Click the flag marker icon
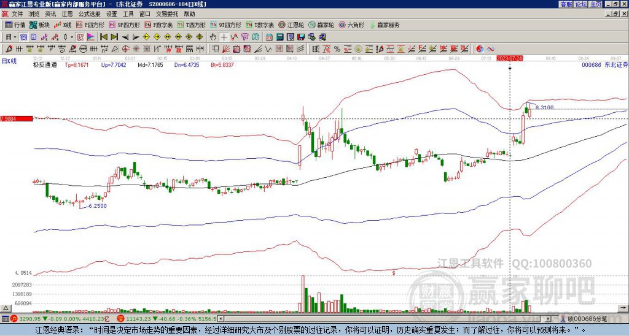Screen dimensions: 629x336 91,37
